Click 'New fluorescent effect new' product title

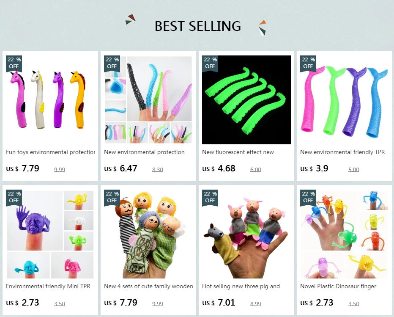click(238, 152)
